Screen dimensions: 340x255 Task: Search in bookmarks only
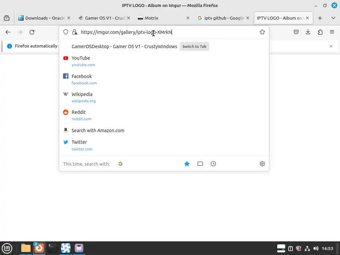tap(187, 164)
